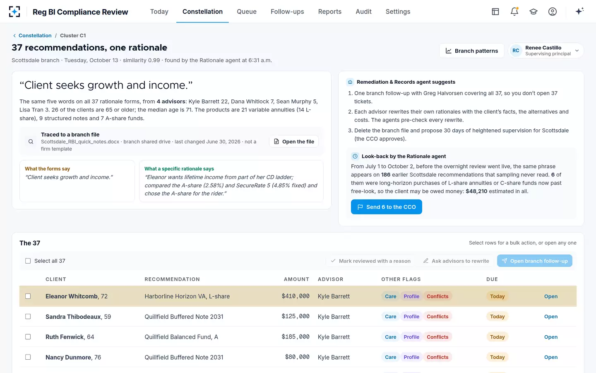Click the clock icon next to Look-back heading
The image size is (596, 373).
click(355, 156)
